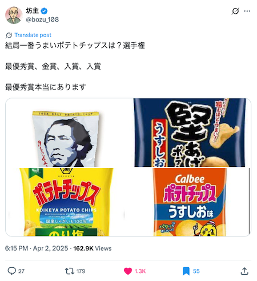Click the Grok slashed-circle icon at top right
This screenshot has width=257, height=281.
pyautogui.click(x=235, y=11)
